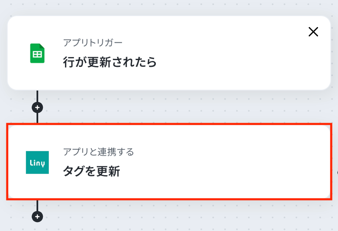The height and width of the screenshot is (231, 338).
Task: Click the アプリと連携する label
Action: 98,151
